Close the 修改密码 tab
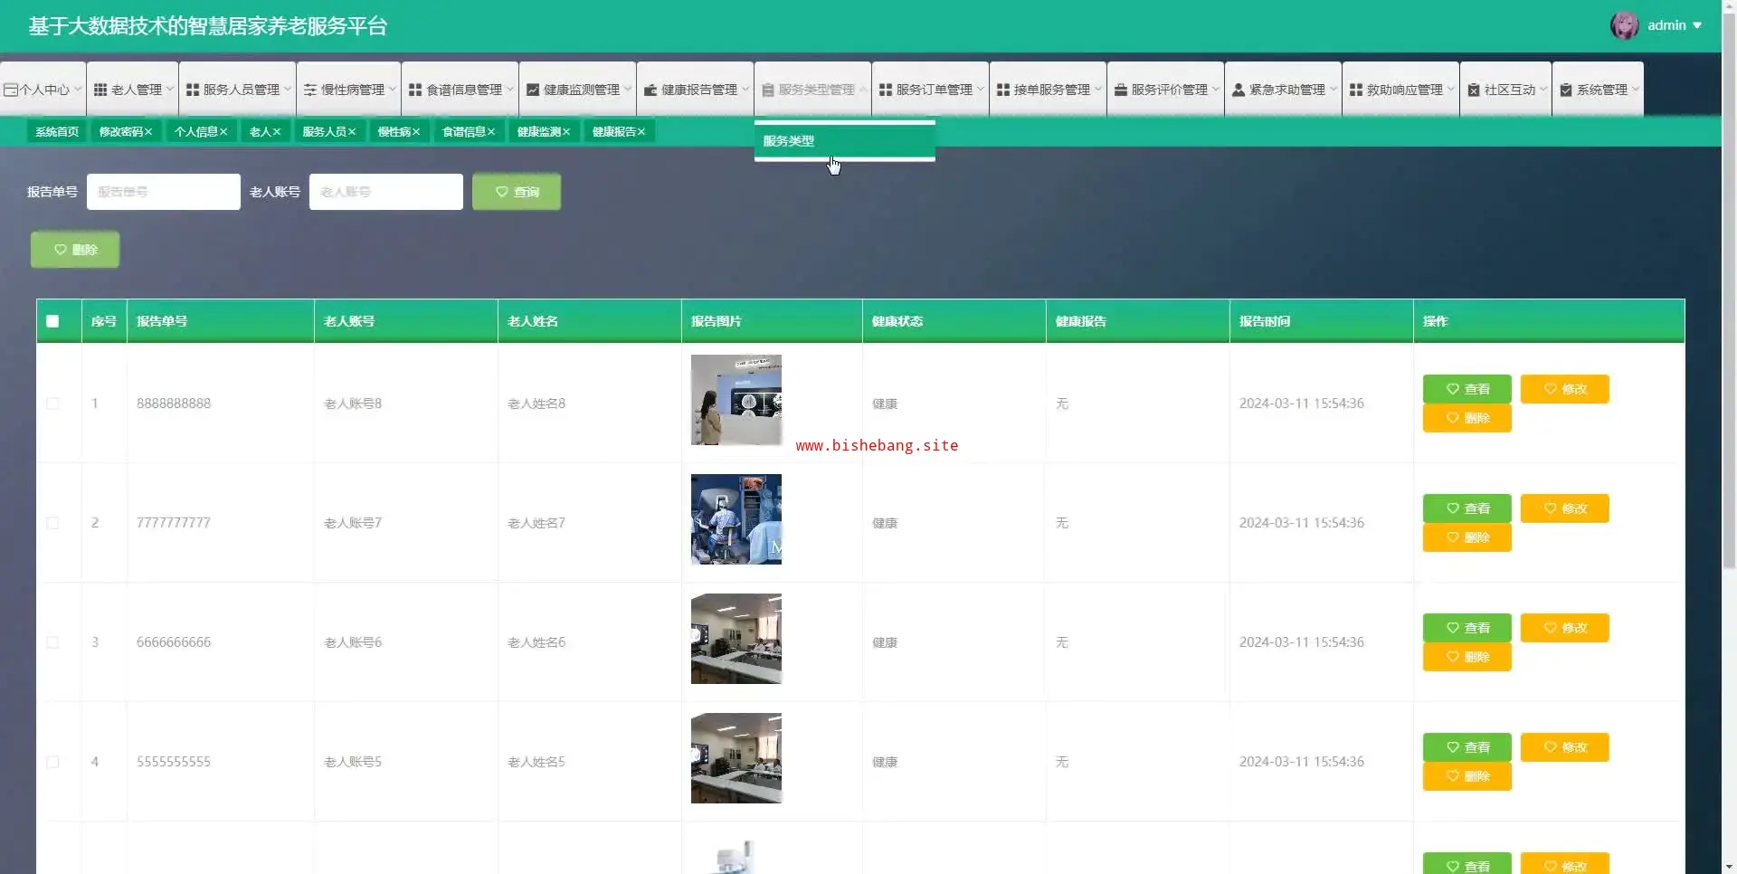 (x=148, y=132)
